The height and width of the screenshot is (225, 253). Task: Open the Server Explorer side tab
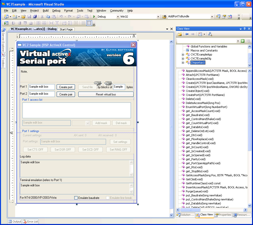click(3, 40)
